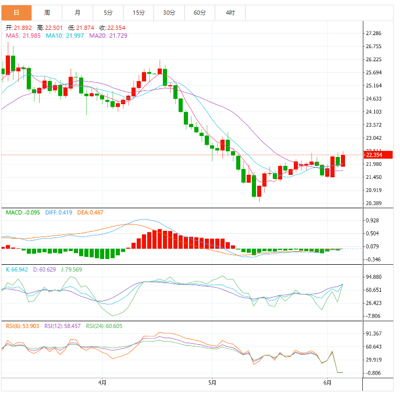This screenshot has width=400, height=395.
Task: Switch to the 月 monthly tab
Action: 77,13
